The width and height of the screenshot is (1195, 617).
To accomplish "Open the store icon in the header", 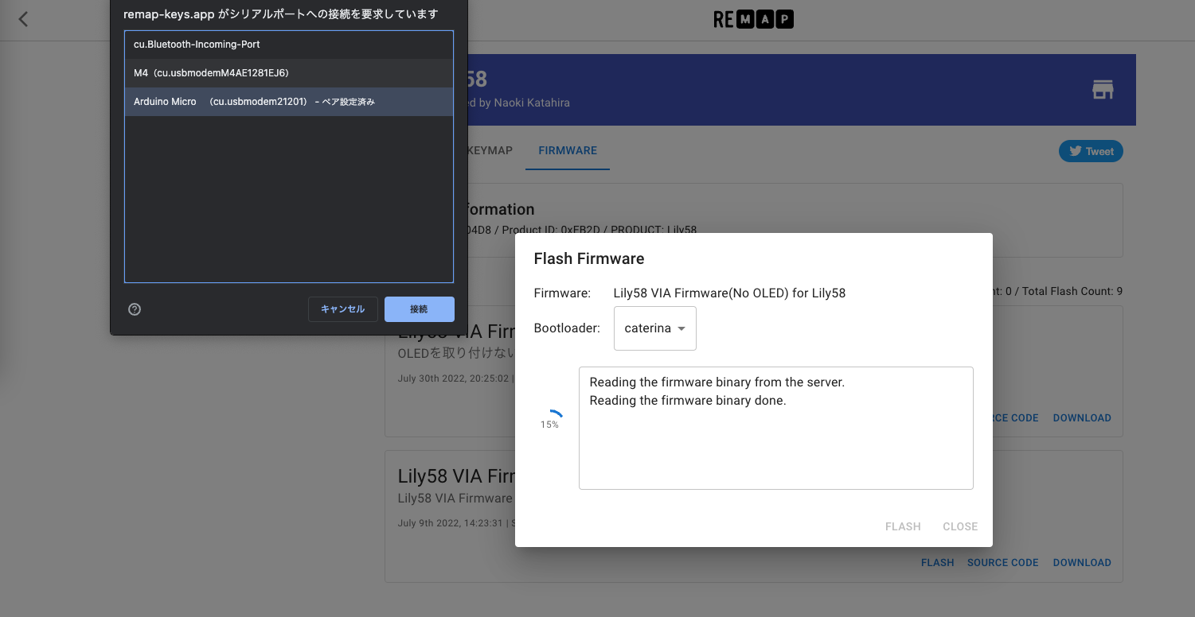I will coord(1103,90).
